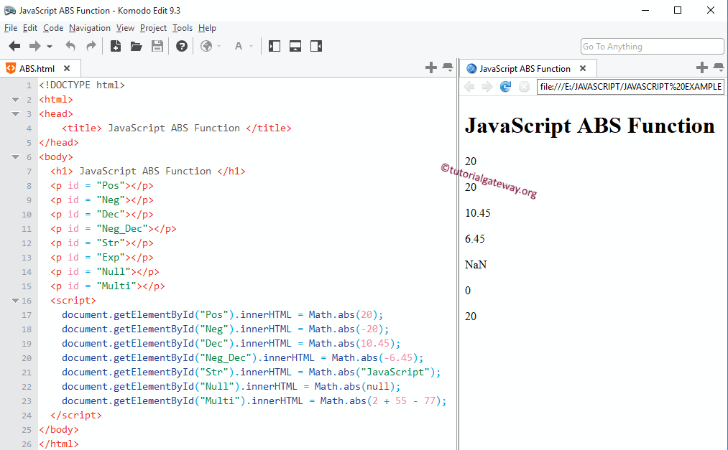Viewport: 728px width, 450px height.
Task: Close the JavaScript ABS Function preview tab
Action: (583, 69)
